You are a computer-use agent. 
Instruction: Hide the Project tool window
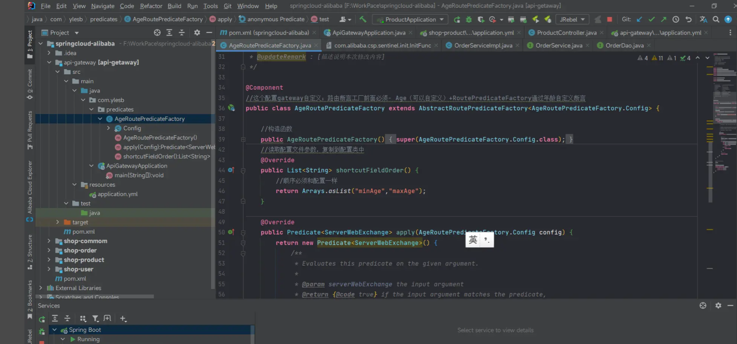[x=209, y=32]
